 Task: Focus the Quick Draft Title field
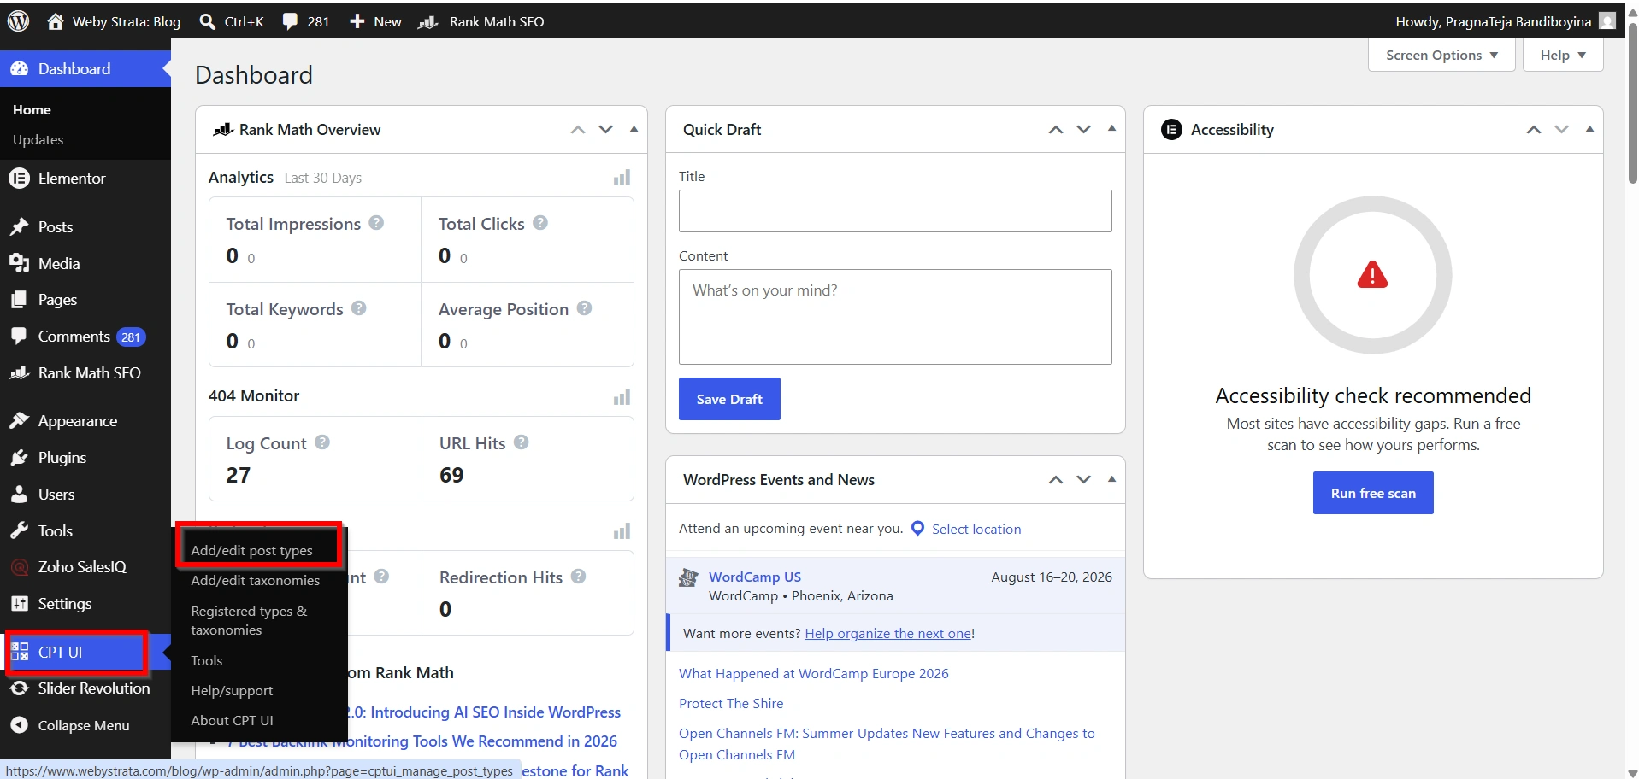pos(895,211)
